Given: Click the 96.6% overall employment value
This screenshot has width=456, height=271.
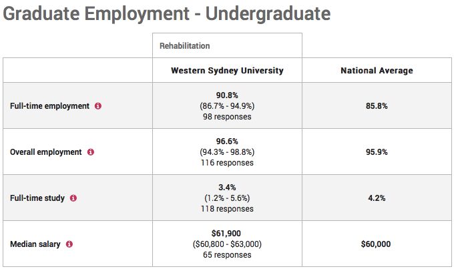Looking at the screenshot, I should [x=227, y=142].
